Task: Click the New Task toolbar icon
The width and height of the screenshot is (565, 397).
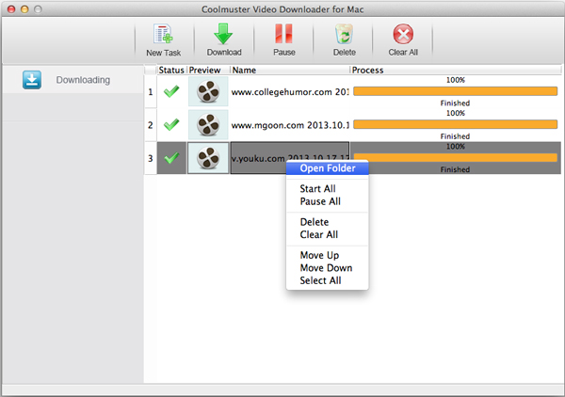Action: pyautogui.click(x=163, y=35)
